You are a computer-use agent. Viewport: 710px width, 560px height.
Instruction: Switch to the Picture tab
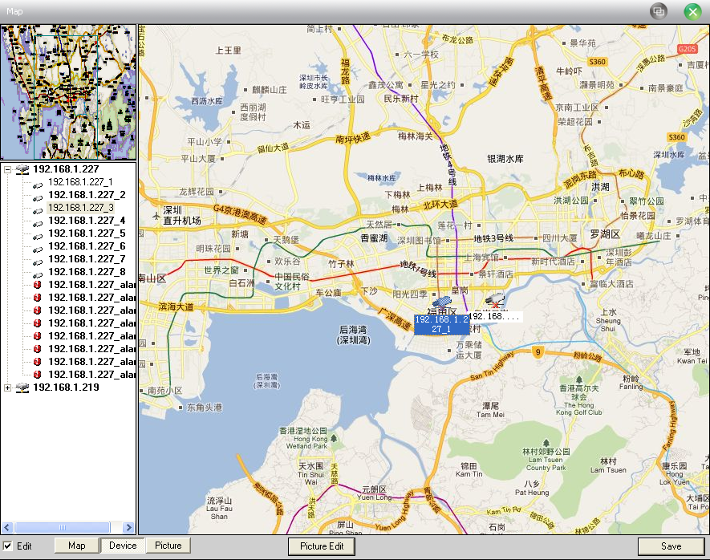click(x=168, y=546)
